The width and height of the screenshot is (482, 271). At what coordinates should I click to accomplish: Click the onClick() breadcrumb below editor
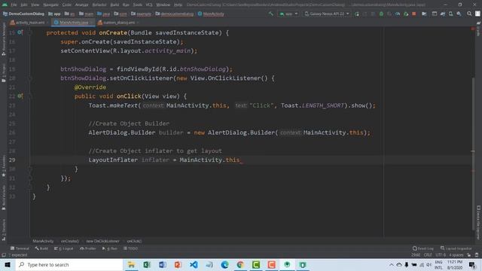[x=134, y=241]
